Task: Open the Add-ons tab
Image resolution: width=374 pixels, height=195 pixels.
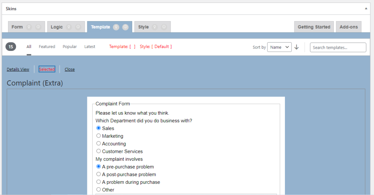Action: pos(348,27)
